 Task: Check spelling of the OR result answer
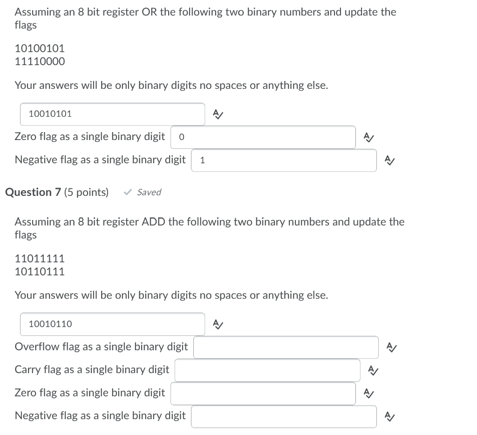[x=217, y=114]
